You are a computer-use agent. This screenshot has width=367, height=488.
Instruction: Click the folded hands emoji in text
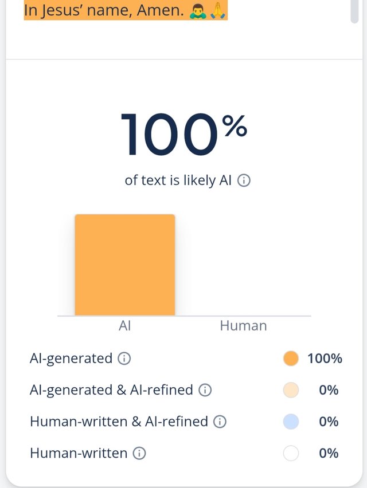click(218, 10)
